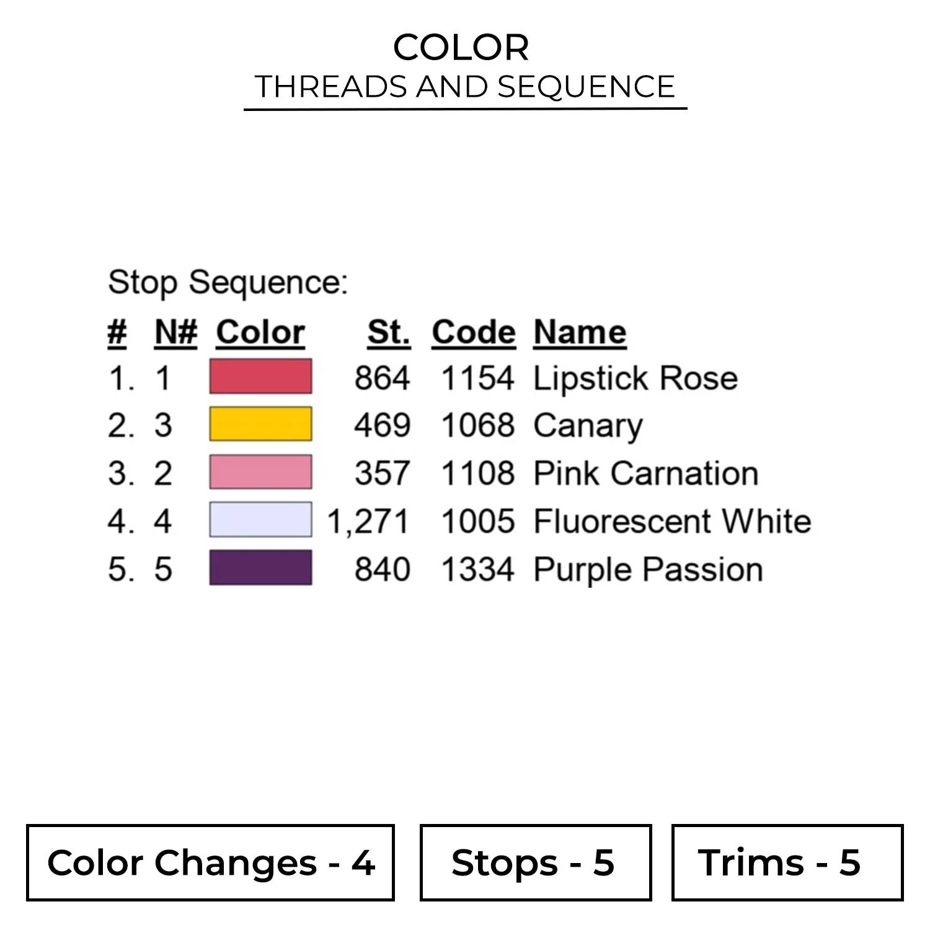Select the Canary thread code 1068
The height and width of the screenshot is (930, 930).
click(477, 425)
